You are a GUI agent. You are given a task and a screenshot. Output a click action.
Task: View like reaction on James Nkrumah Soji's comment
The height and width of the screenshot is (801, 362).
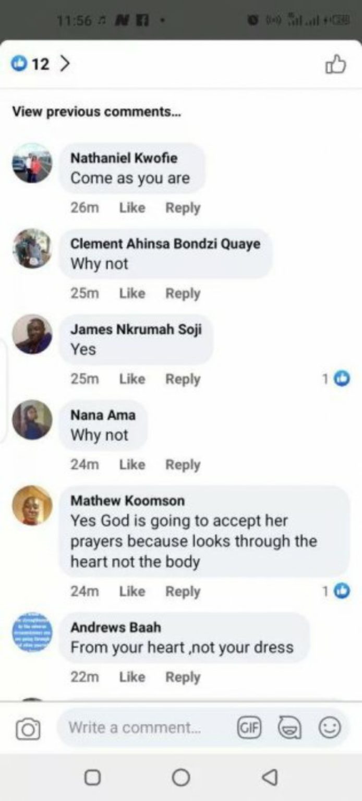point(336,379)
